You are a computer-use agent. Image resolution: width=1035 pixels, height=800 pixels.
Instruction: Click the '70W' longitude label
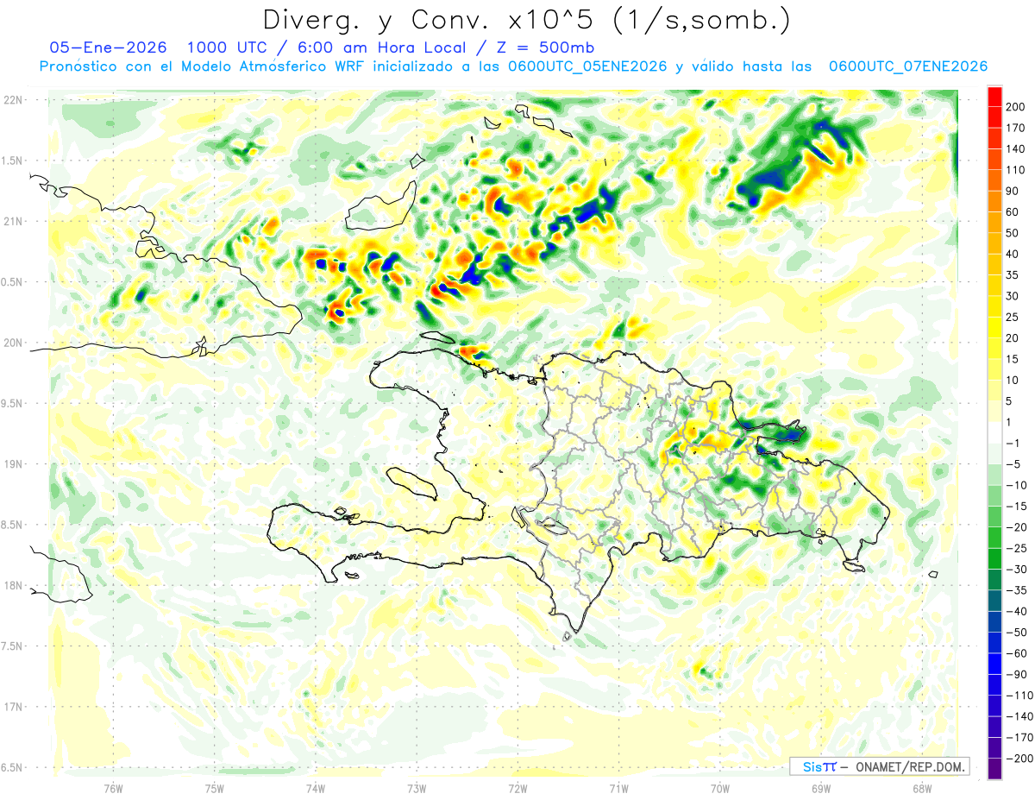click(720, 788)
